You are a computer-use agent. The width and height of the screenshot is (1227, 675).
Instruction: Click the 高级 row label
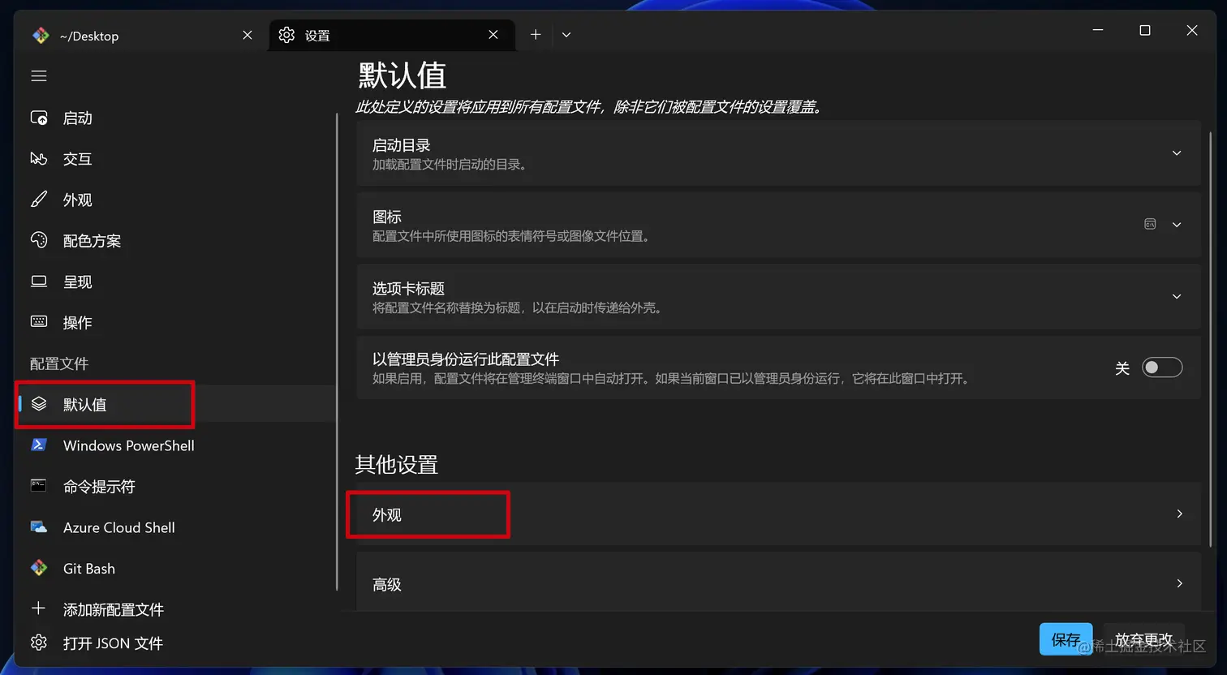tap(387, 584)
